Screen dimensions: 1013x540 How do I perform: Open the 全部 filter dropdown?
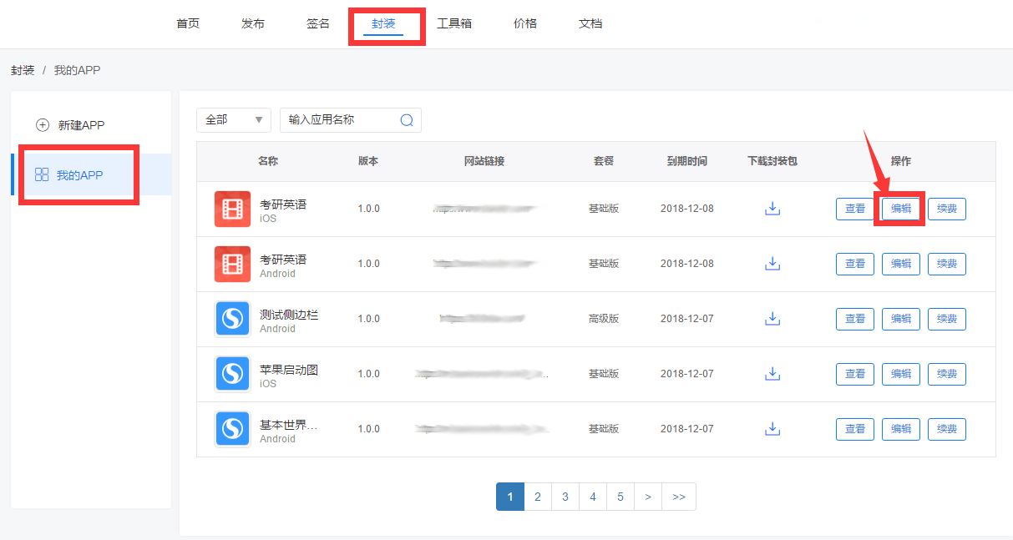tap(233, 120)
